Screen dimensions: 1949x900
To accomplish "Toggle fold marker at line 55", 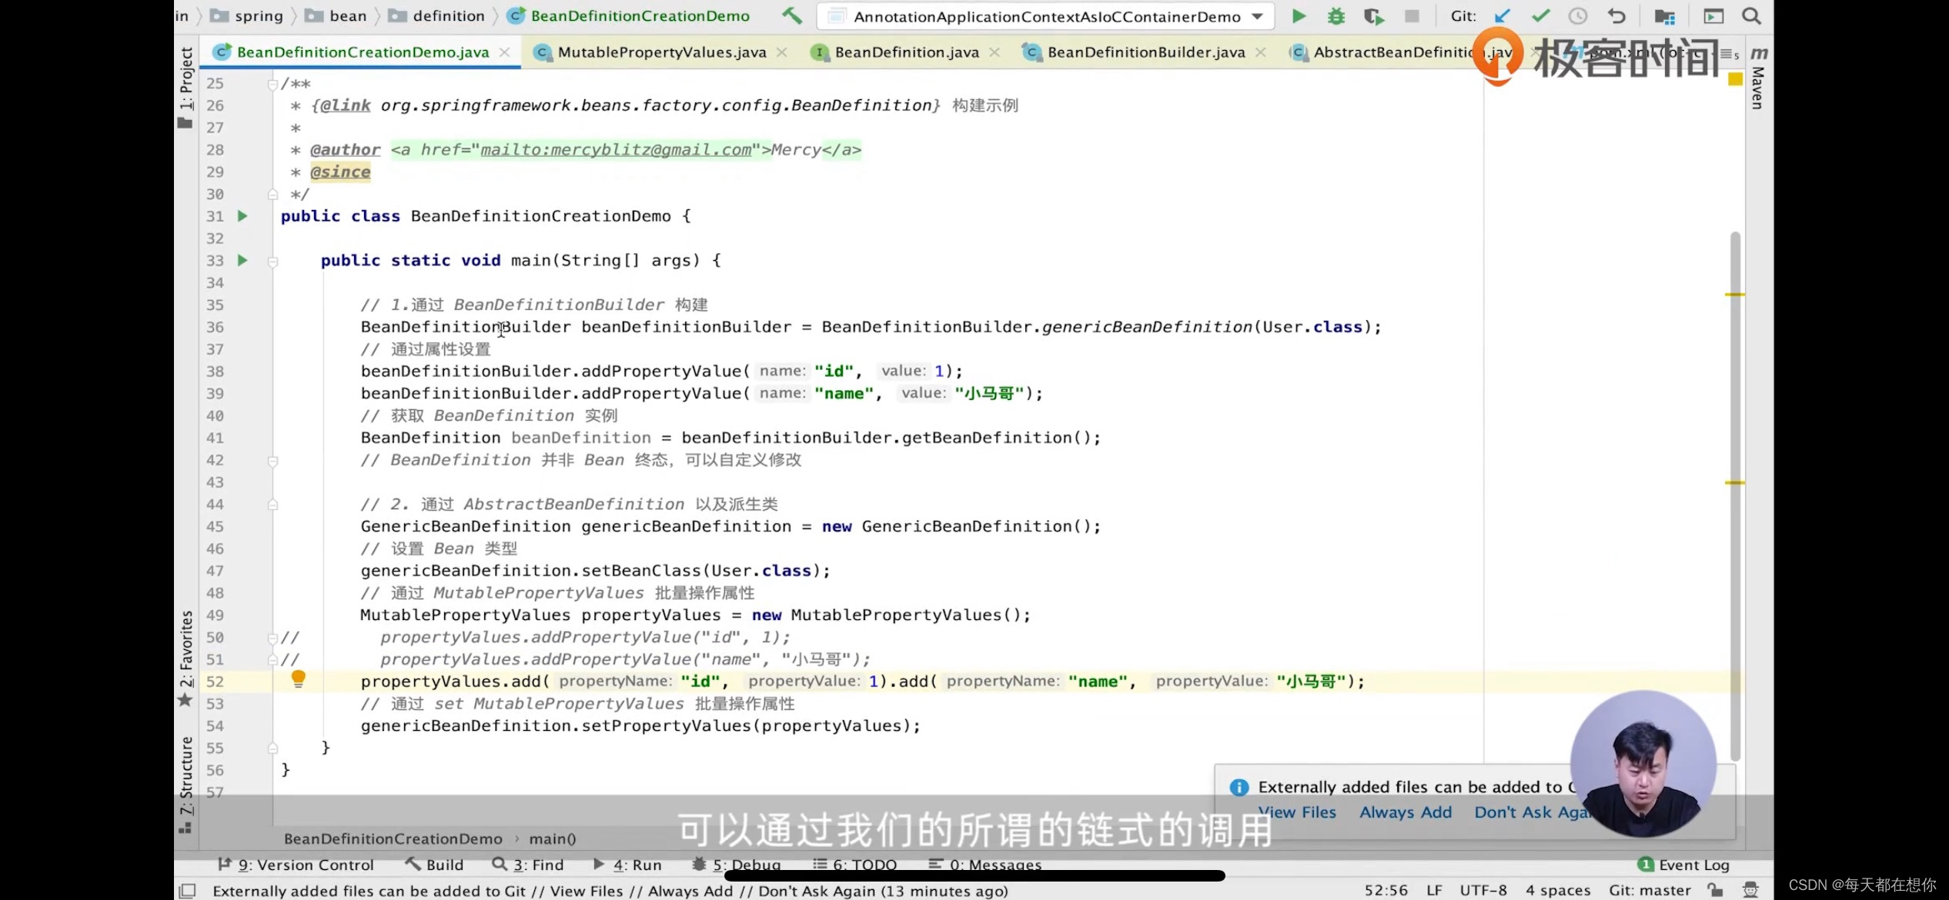I will click(x=272, y=748).
